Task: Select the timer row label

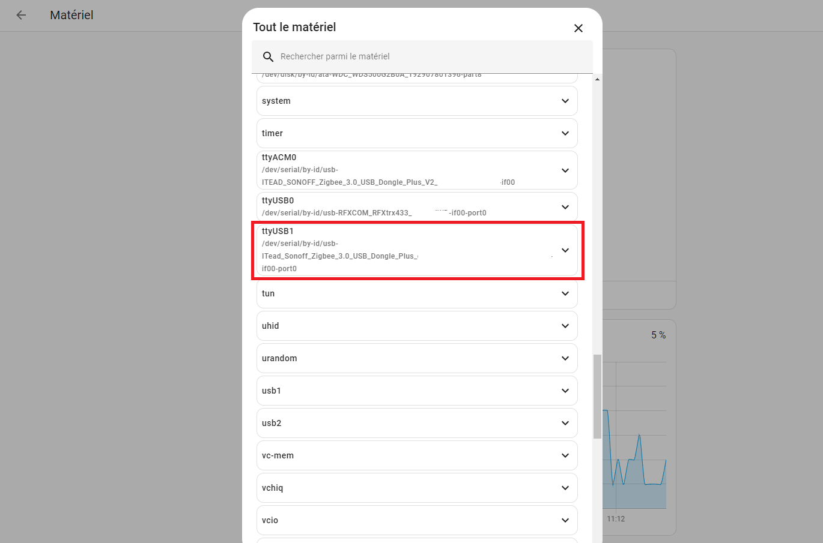Action: (272, 133)
